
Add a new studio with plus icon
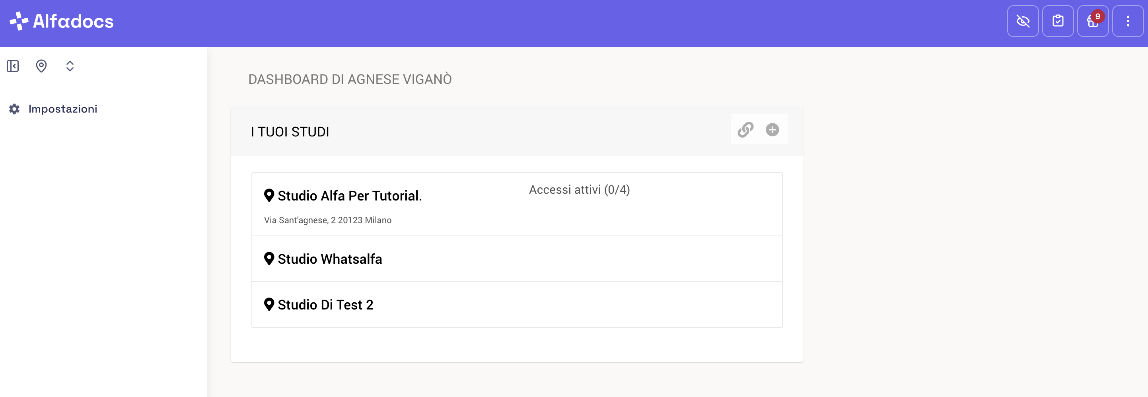pos(772,130)
